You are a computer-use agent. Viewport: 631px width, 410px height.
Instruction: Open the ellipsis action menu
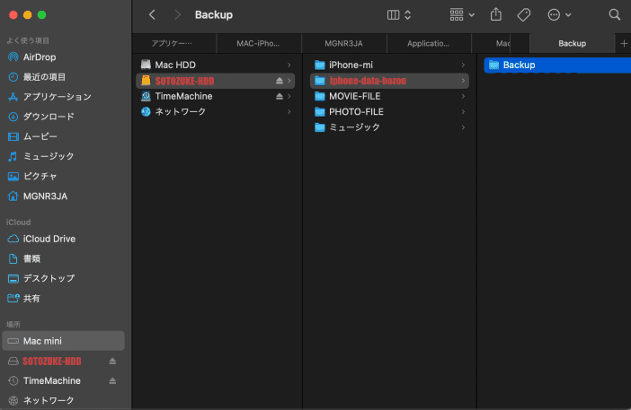pyautogui.click(x=559, y=15)
